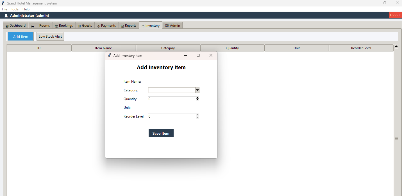The width and height of the screenshot is (402, 196).
Task: Click the red Logout button
Action: pos(395,15)
